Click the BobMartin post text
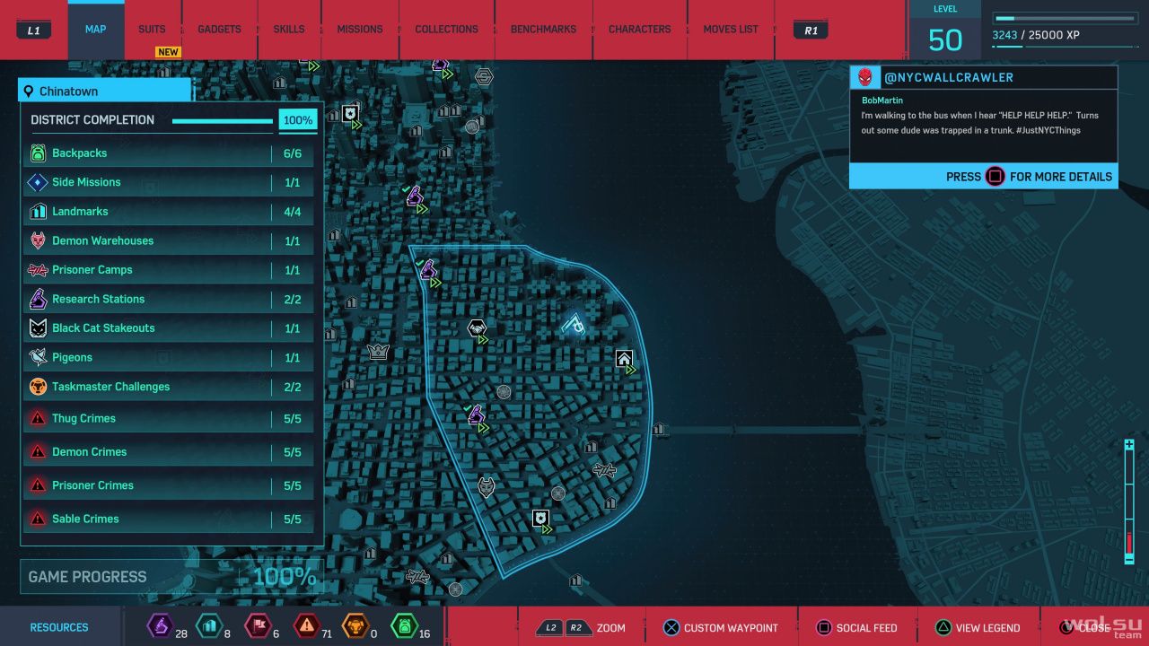Viewport: 1149px width, 646px height. 980,123
